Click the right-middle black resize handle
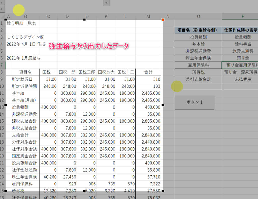 point(163,105)
